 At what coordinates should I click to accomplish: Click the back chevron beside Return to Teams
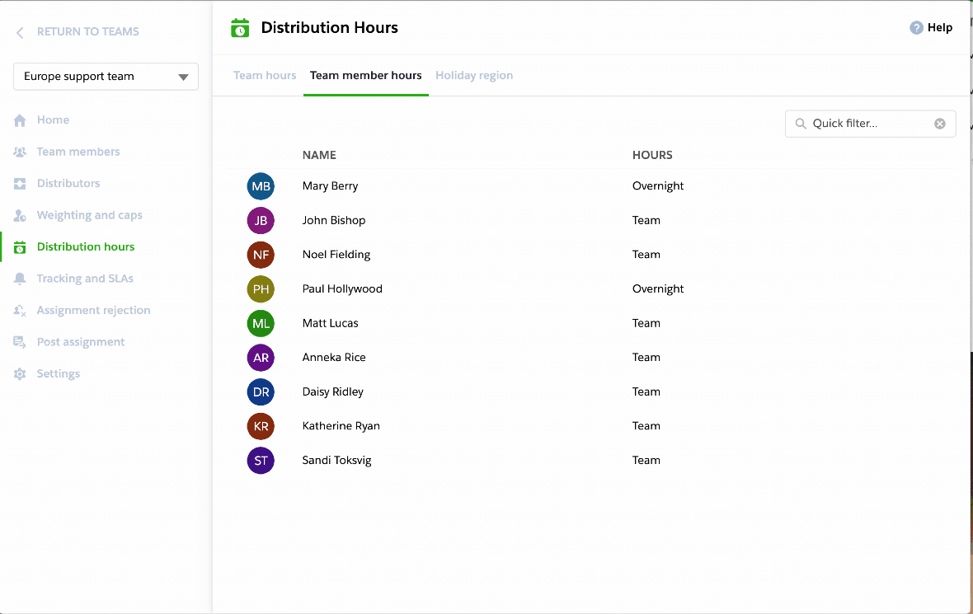click(20, 32)
